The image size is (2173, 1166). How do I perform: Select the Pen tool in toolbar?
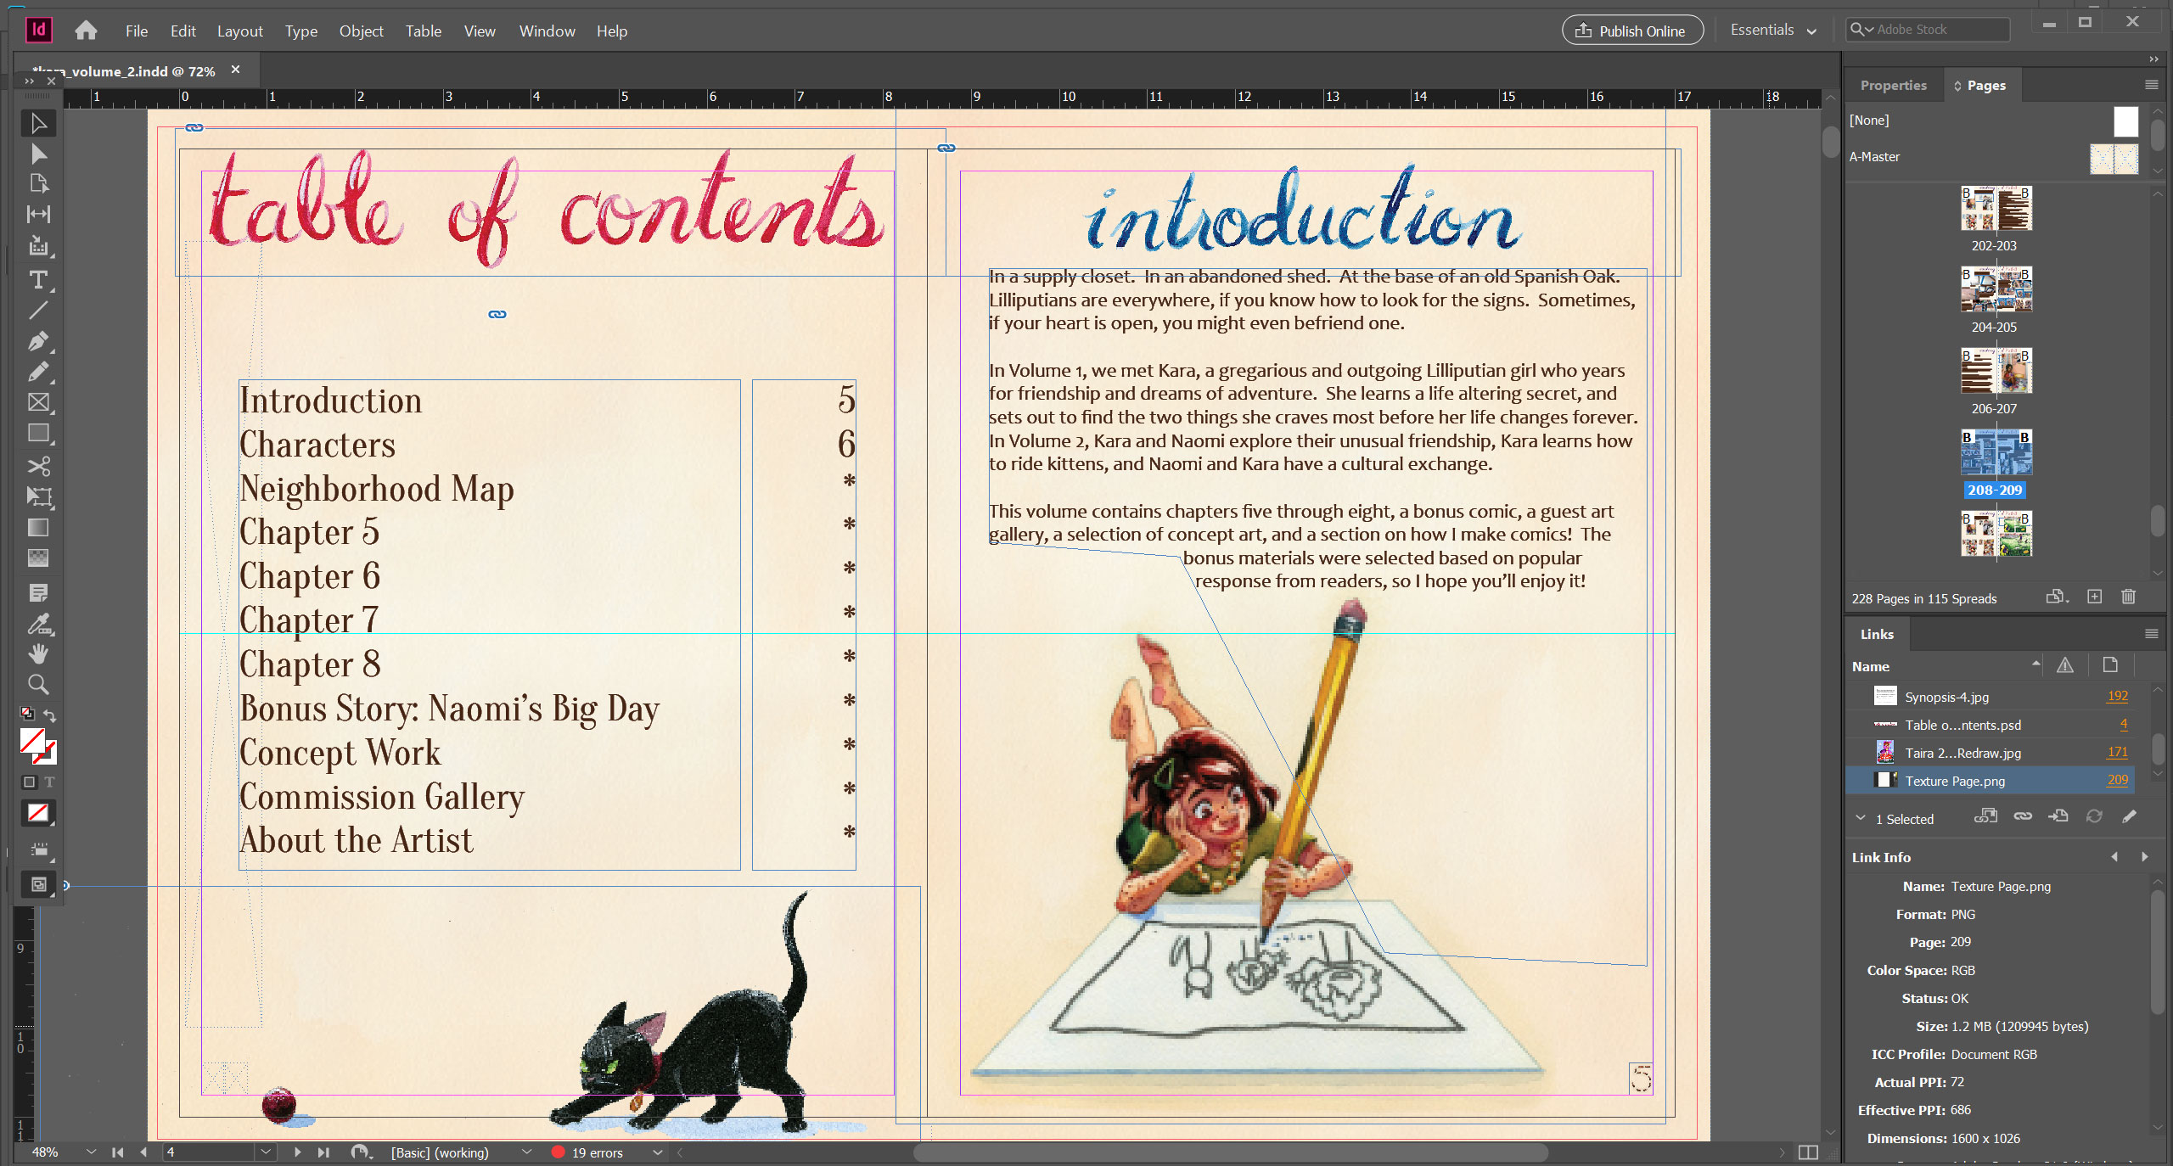[38, 341]
